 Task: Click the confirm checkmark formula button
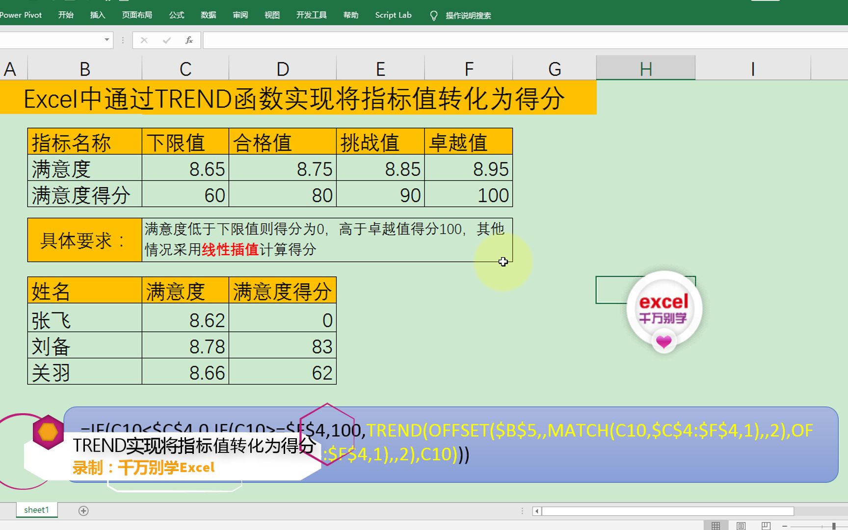tap(167, 40)
